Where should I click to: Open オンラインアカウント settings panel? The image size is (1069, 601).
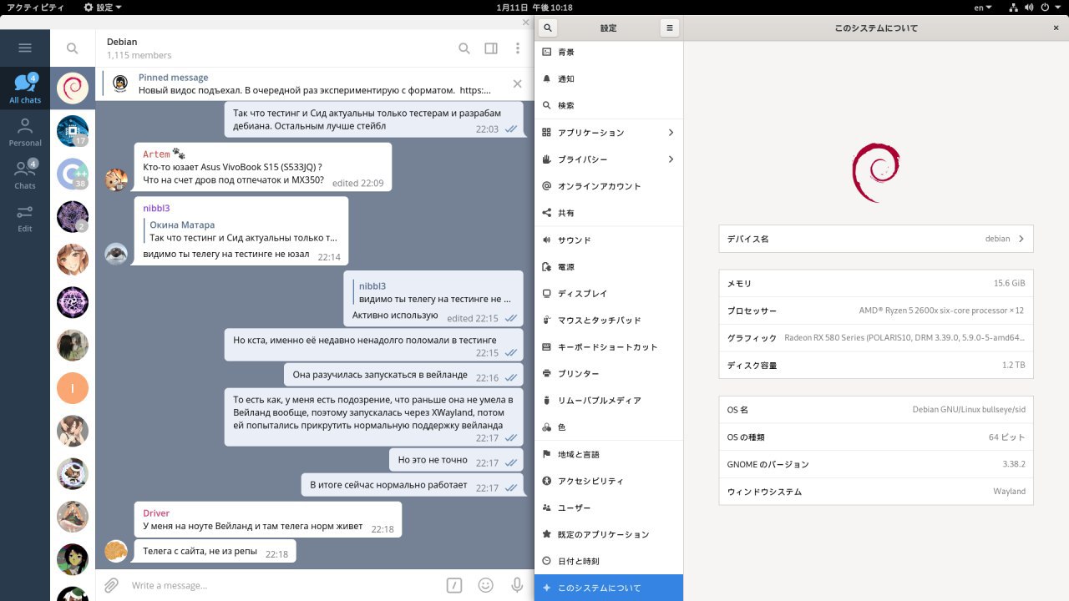(609, 186)
